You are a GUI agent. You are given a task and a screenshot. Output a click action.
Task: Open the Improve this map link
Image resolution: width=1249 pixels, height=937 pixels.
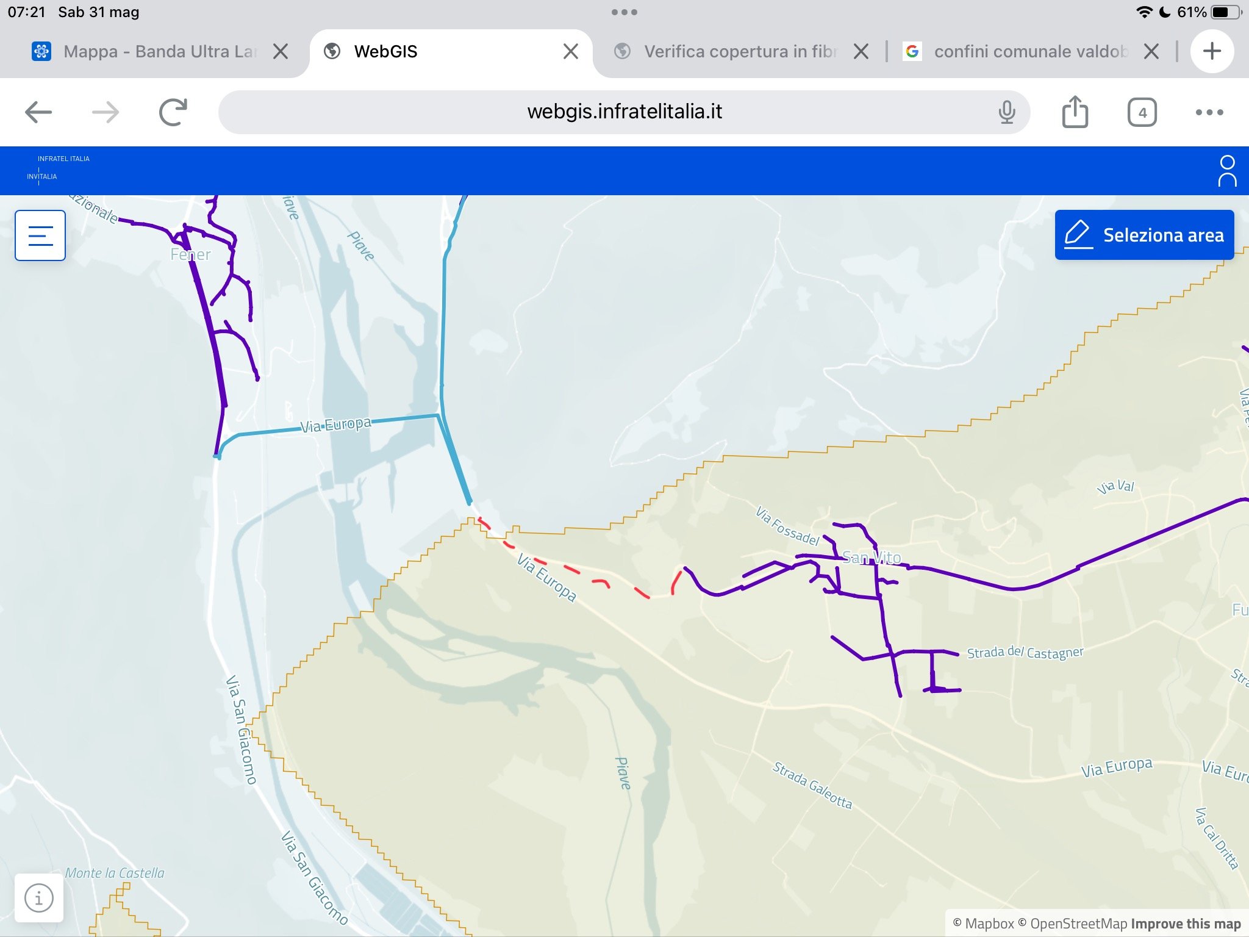[1186, 924]
